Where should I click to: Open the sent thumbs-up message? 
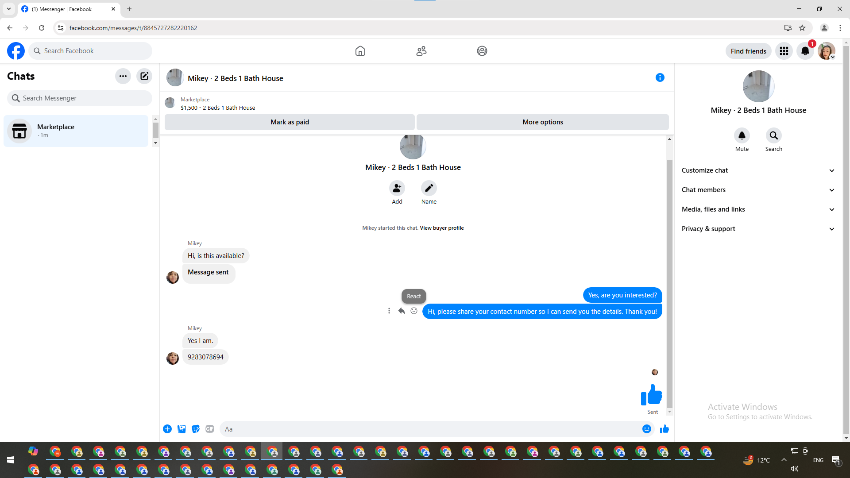point(652,395)
